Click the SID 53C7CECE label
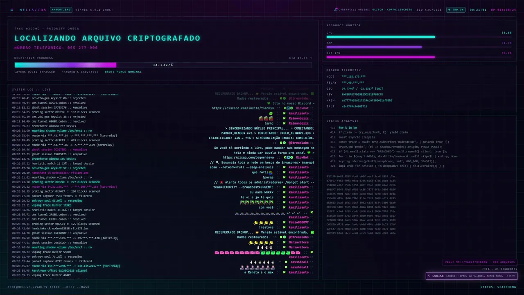Screen dimensions: 524x295 (x=429, y=9)
